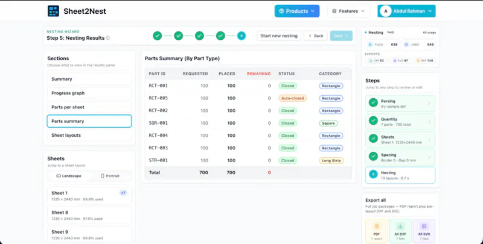This screenshot has height=244, width=483.
Task: Click the SVG exports count icon
Action: [x=395, y=60]
